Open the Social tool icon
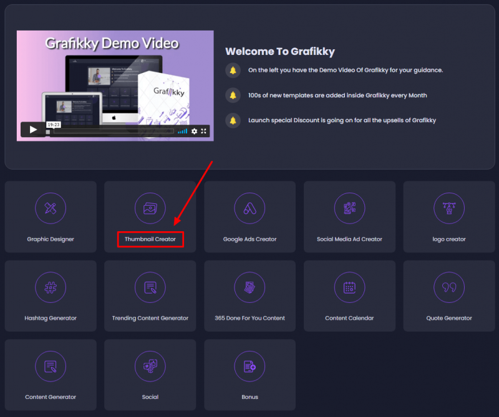499x417 pixels. pyautogui.click(x=150, y=367)
